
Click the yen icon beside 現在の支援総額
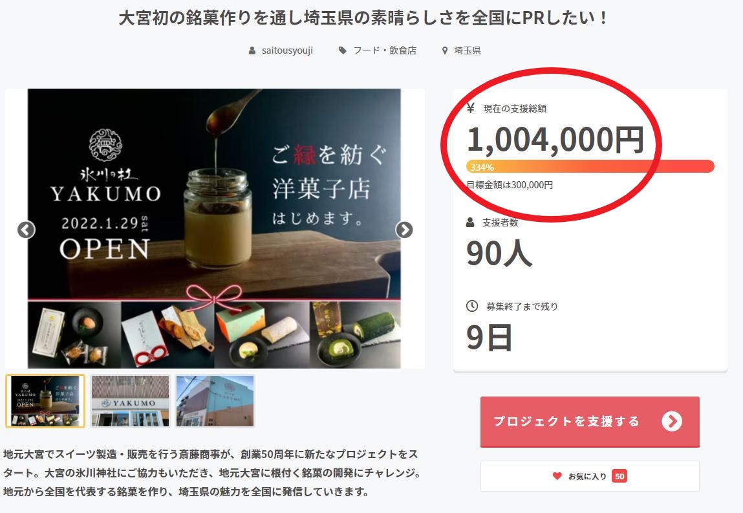(471, 109)
